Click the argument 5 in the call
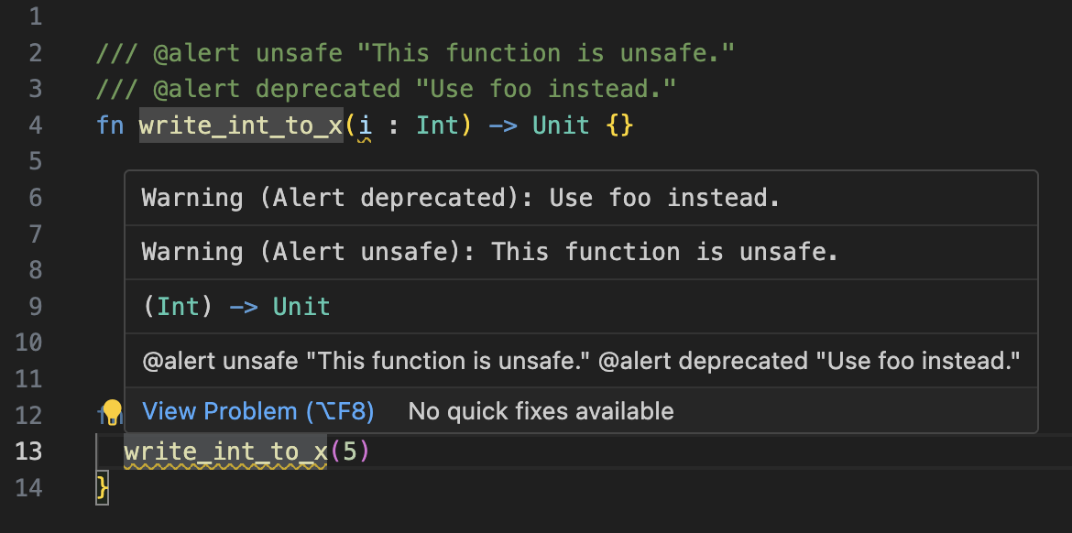 348,451
